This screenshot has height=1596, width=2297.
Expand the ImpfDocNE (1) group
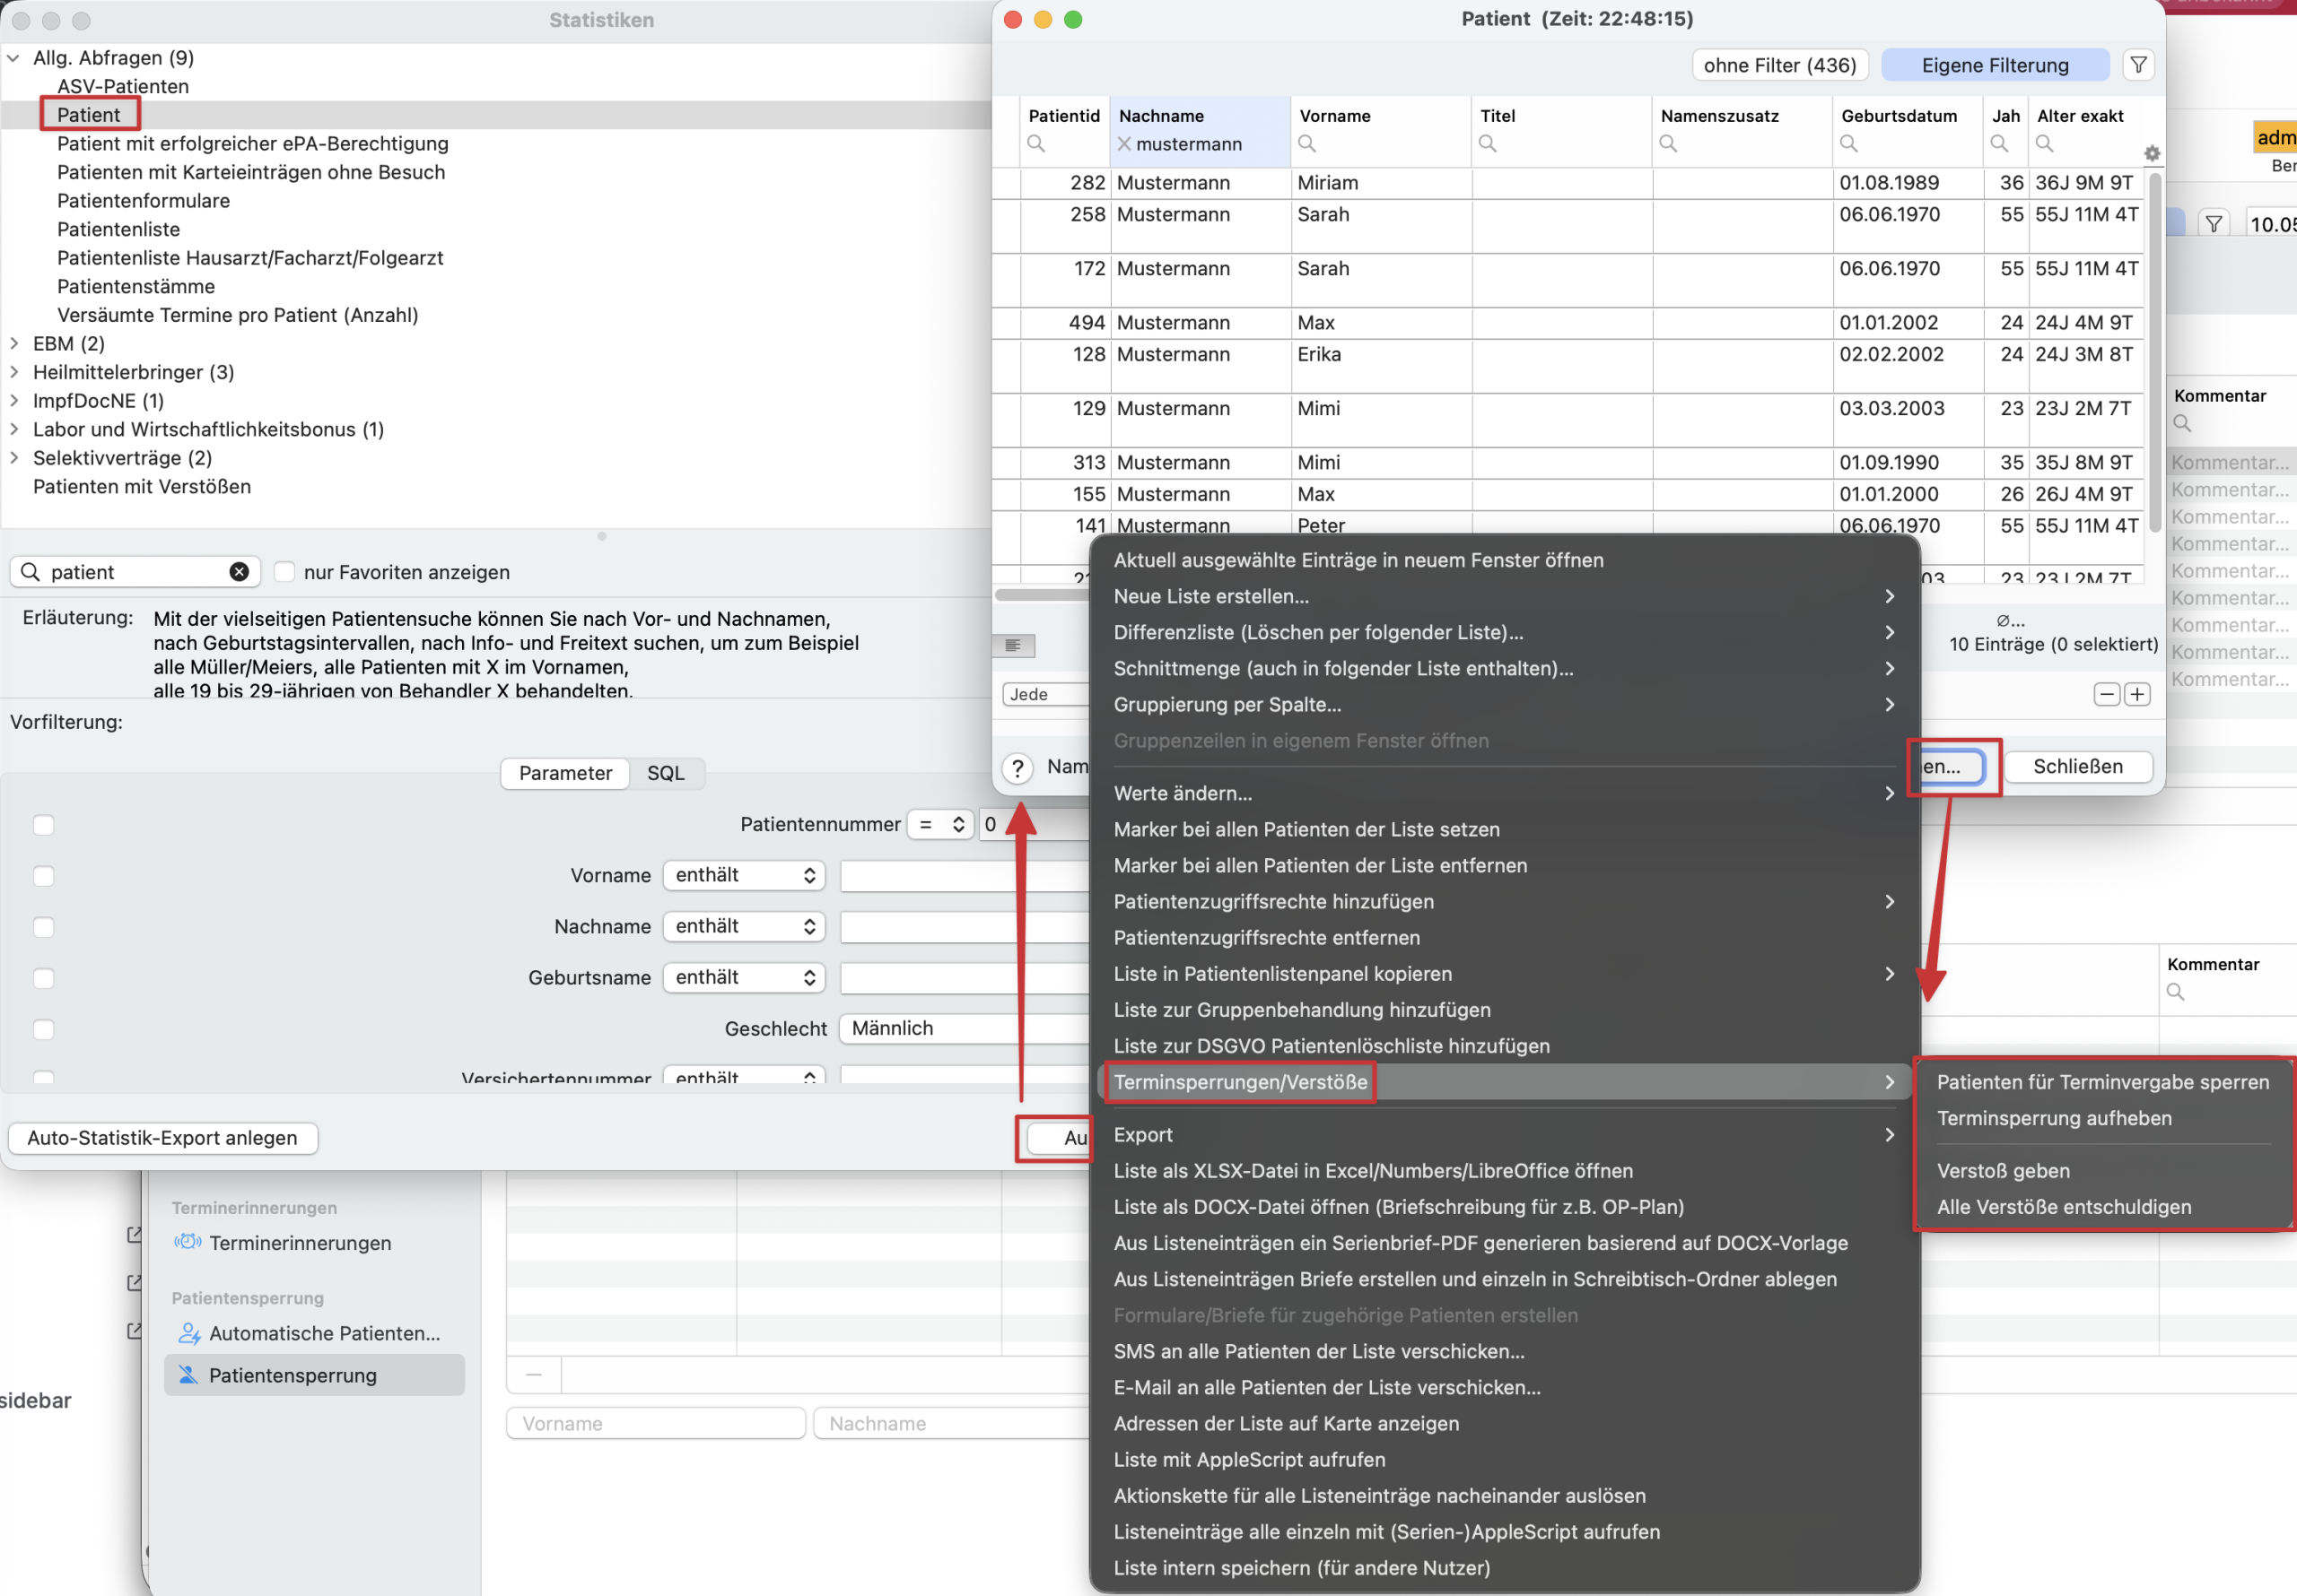(13, 401)
